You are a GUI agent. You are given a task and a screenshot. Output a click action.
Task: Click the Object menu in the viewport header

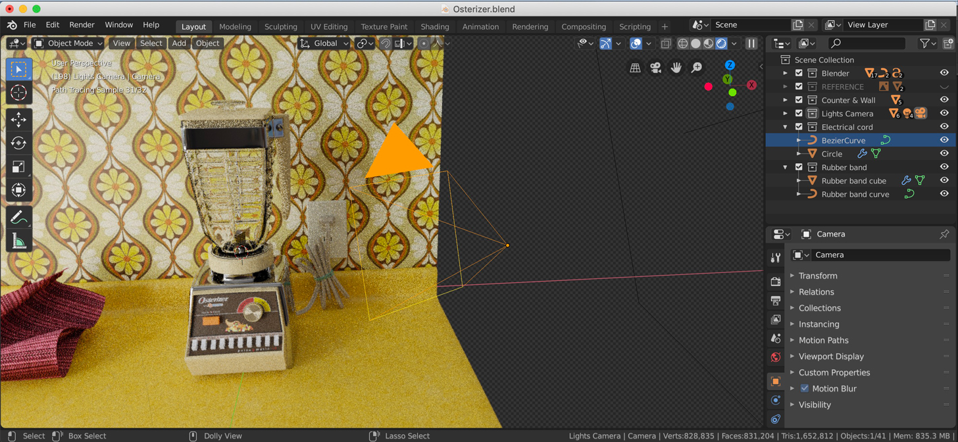pos(207,43)
